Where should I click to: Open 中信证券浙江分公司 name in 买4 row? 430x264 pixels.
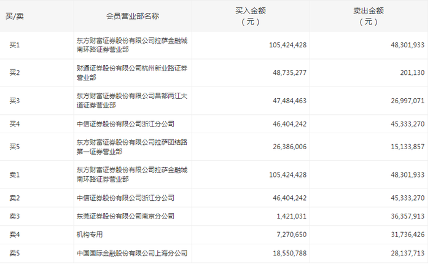125,124
